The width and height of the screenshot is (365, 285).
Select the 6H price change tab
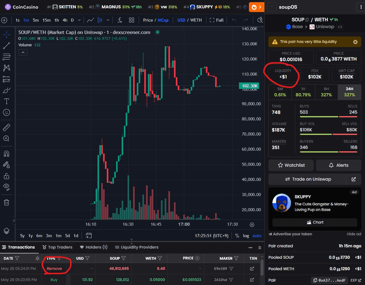click(x=326, y=92)
